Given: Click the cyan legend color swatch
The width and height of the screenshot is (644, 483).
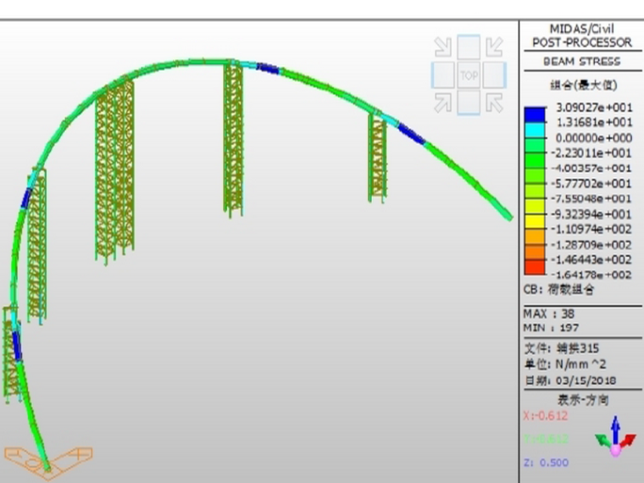Looking at the screenshot, I should (x=535, y=130).
